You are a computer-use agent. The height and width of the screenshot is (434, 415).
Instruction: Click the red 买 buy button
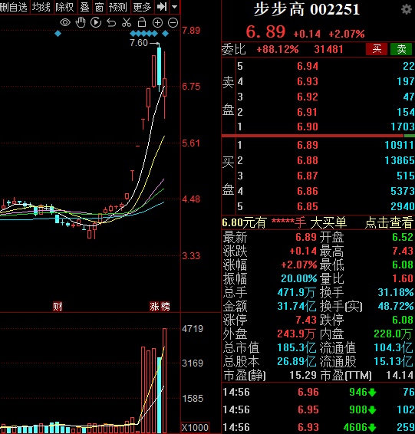377,49
